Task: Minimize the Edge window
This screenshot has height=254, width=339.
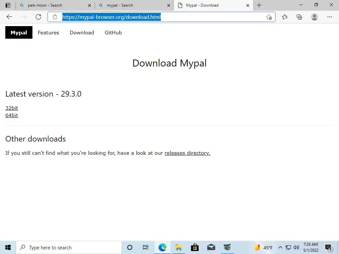Action: 301,5
